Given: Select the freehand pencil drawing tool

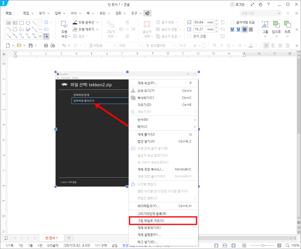Looking at the screenshot, I should (x=28, y=29).
